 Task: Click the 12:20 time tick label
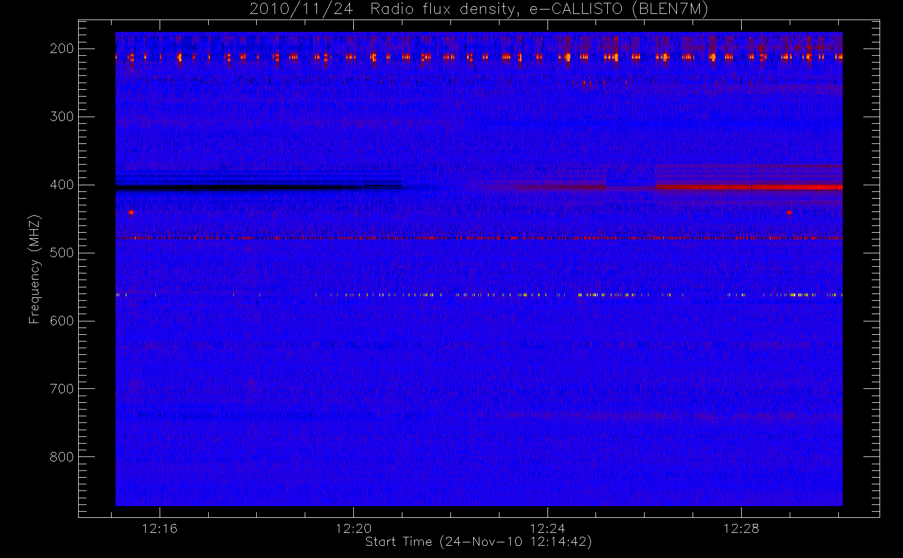[x=353, y=528]
